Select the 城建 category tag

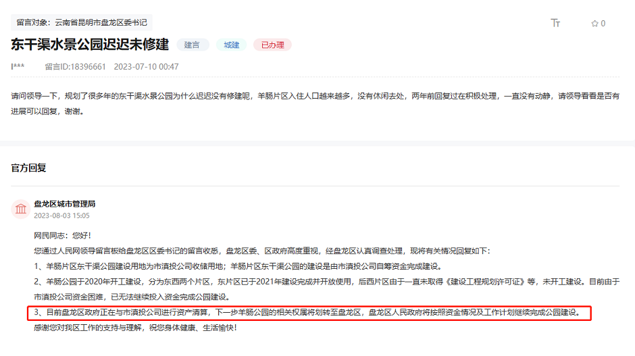pyautogui.click(x=231, y=45)
